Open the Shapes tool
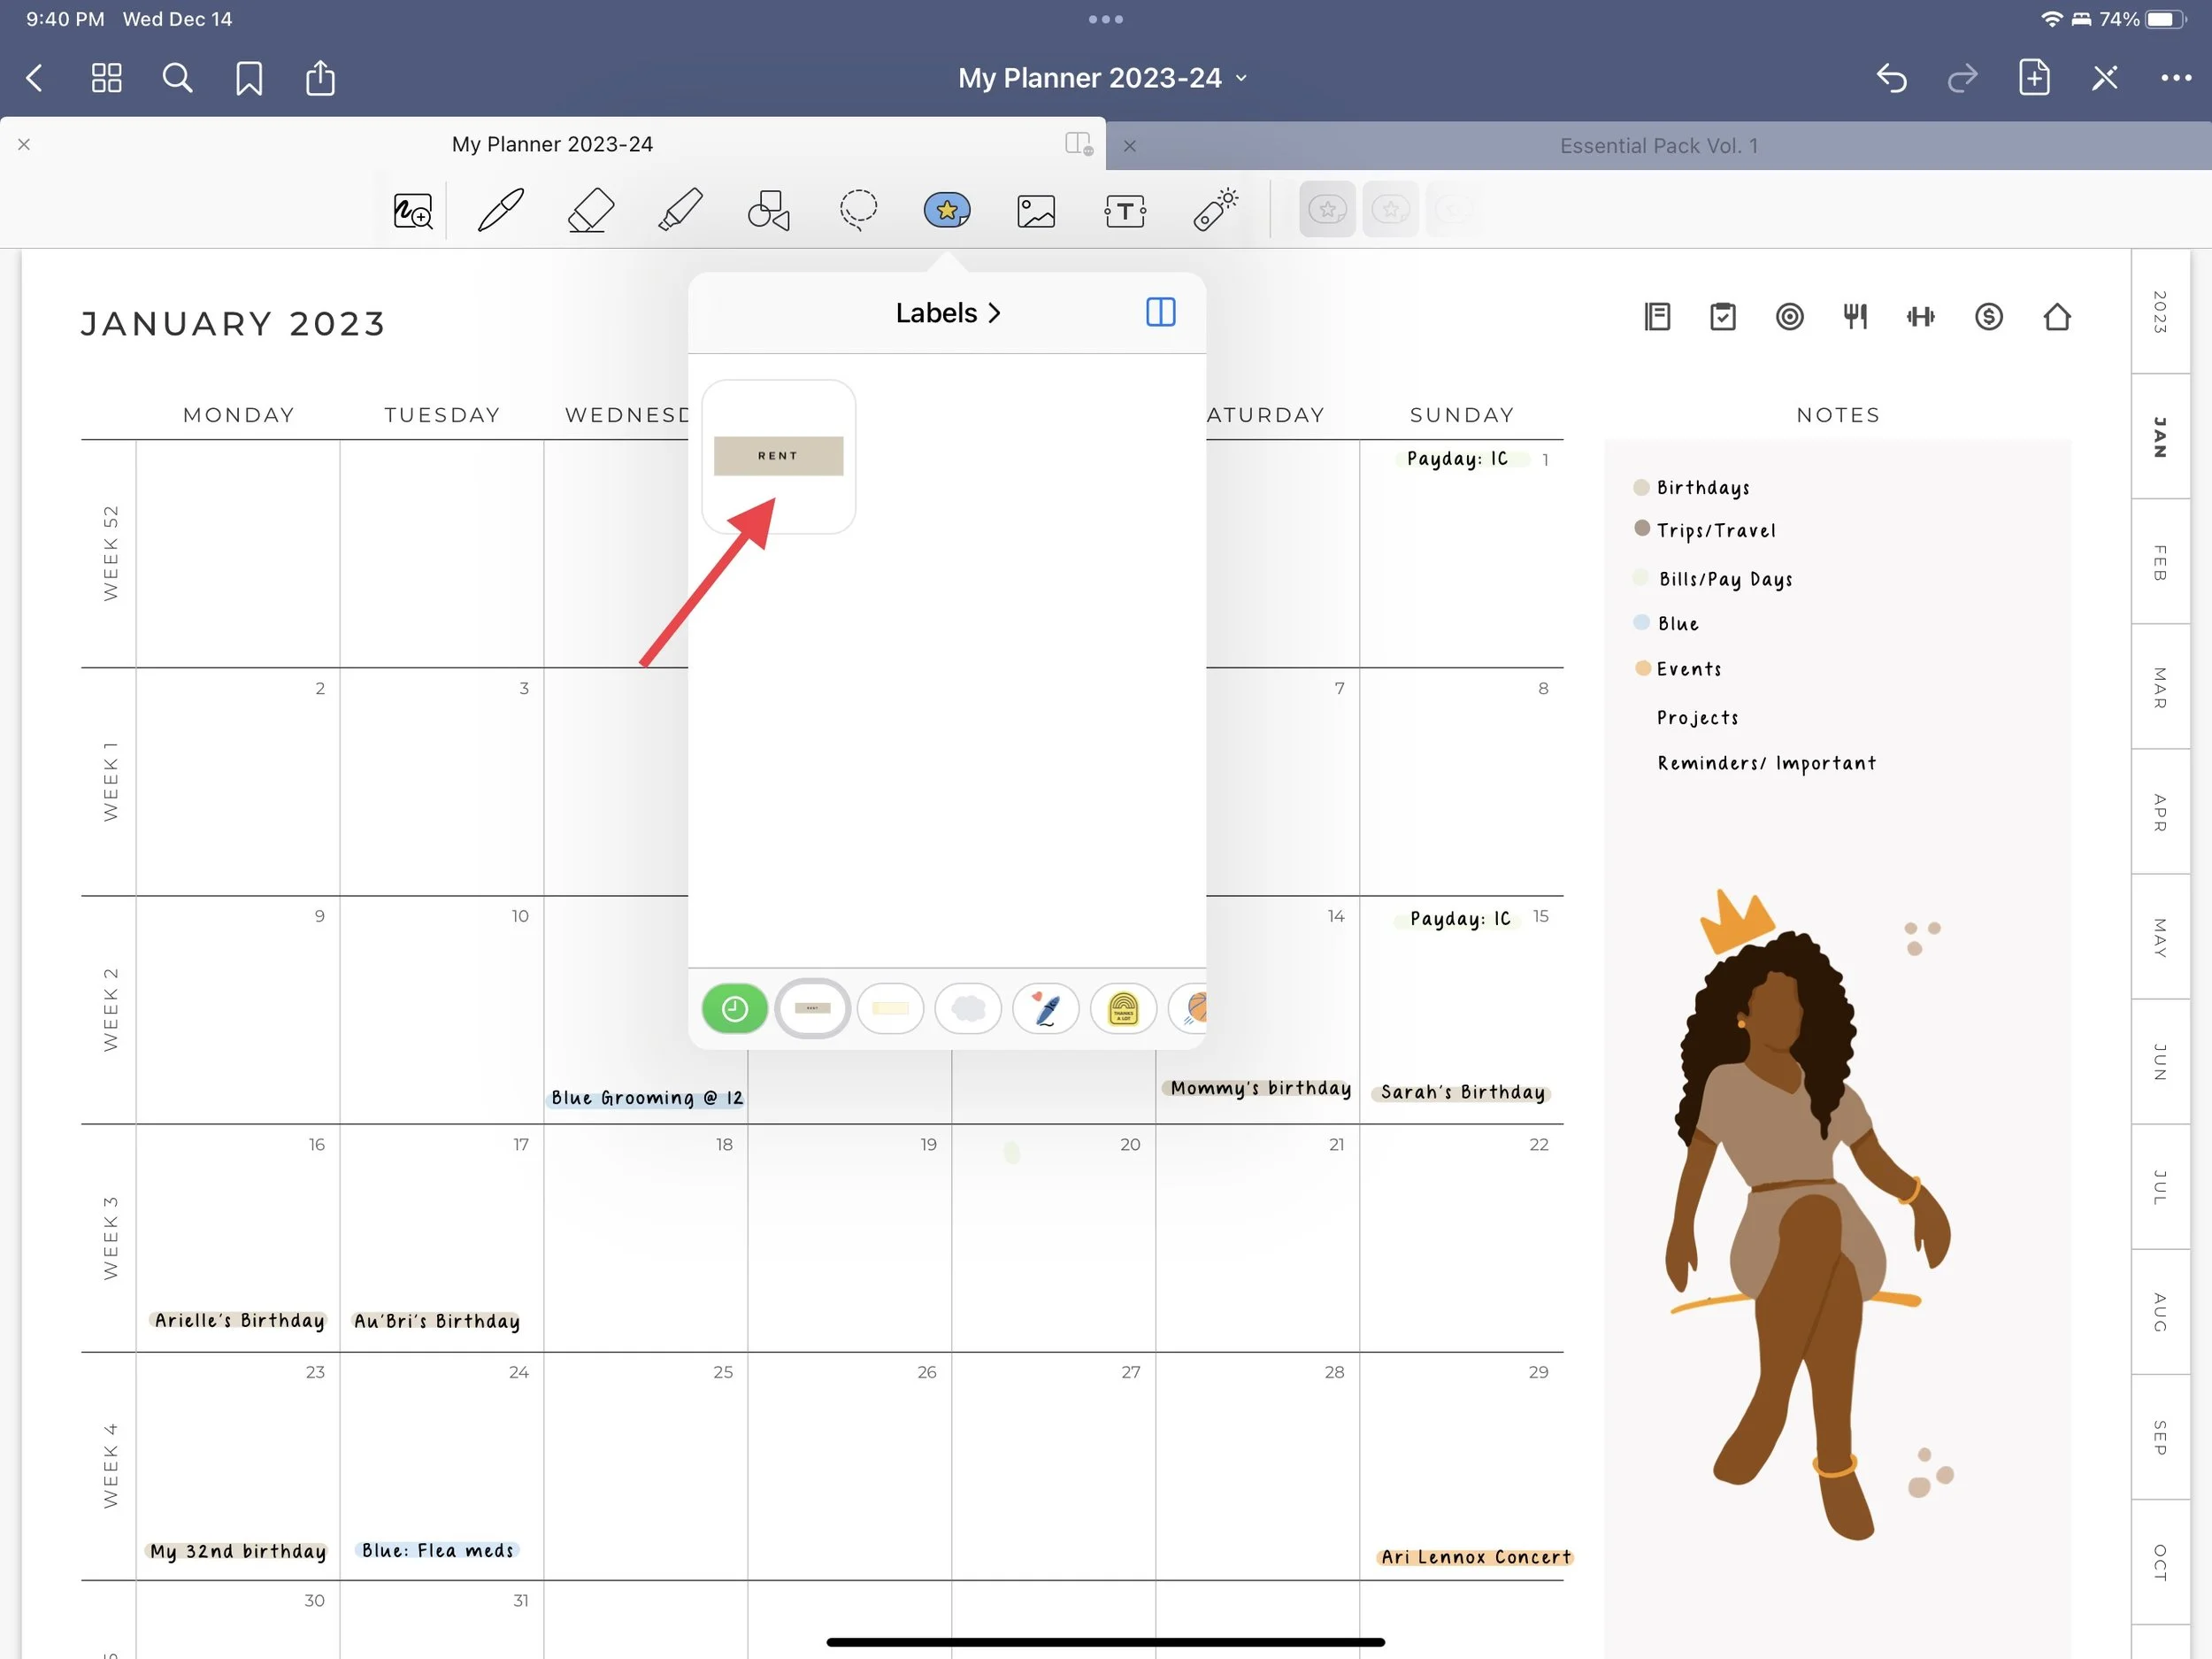 pos(768,210)
